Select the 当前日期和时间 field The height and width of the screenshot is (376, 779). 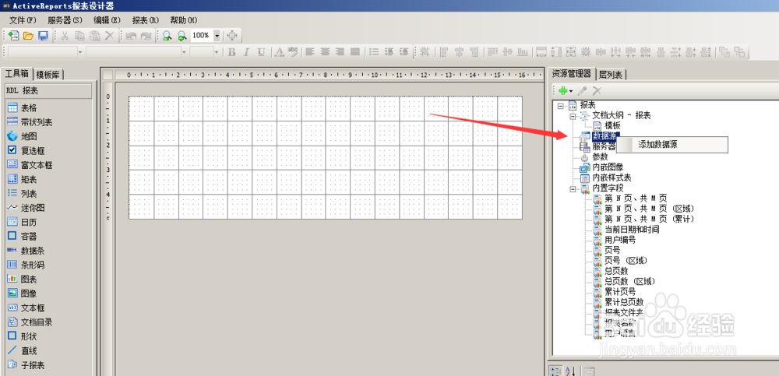pos(632,230)
